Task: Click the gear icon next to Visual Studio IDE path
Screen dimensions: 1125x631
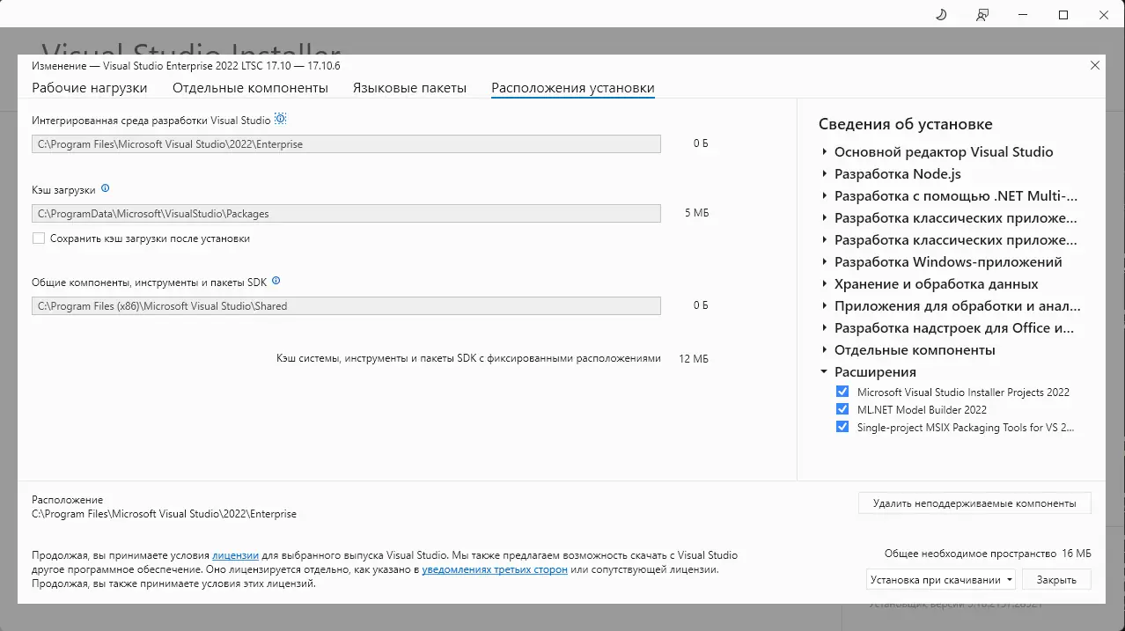Action: tap(282, 118)
